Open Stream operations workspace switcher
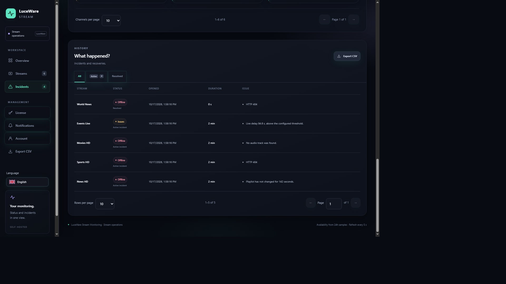506x284 pixels. (x=27, y=34)
